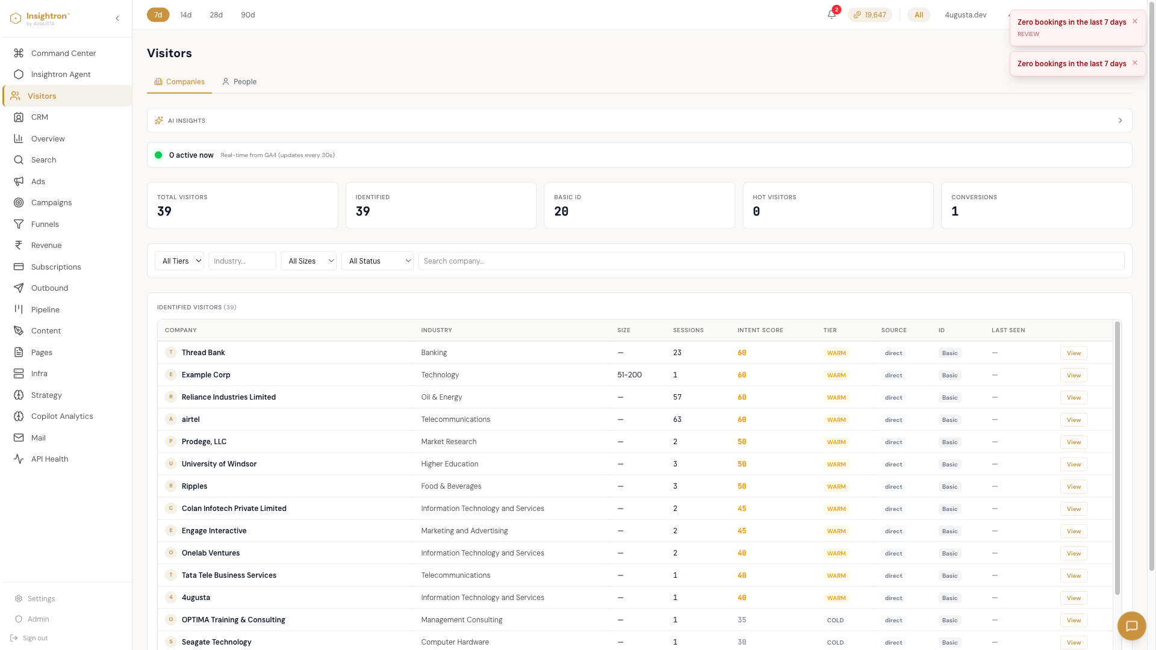The height and width of the screenshot is (650, 1156).
Task: Click the Sessions column header
Action: [x=688, y=330]
